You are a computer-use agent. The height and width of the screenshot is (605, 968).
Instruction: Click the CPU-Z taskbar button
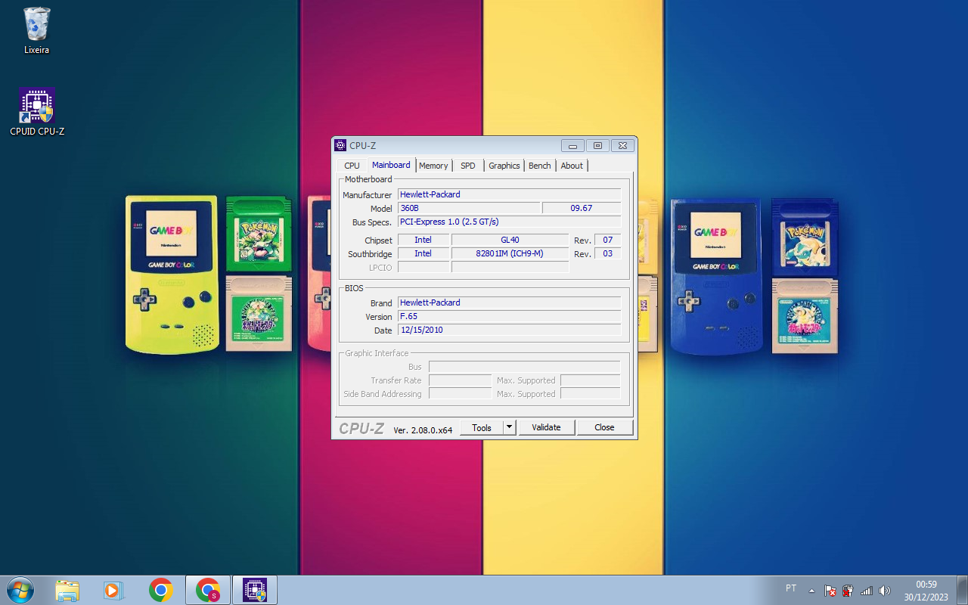(x=255, y=590)
